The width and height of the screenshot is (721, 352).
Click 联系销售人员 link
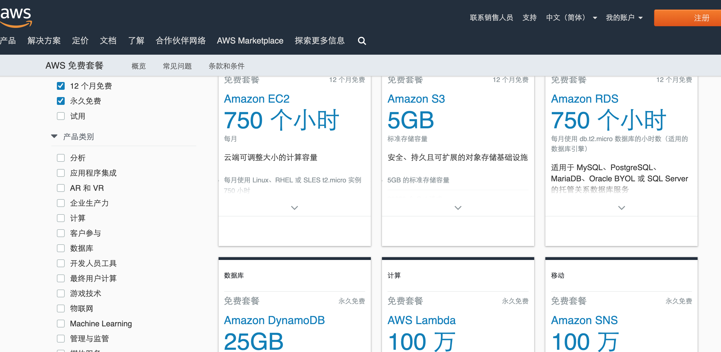tap(491, 18)
